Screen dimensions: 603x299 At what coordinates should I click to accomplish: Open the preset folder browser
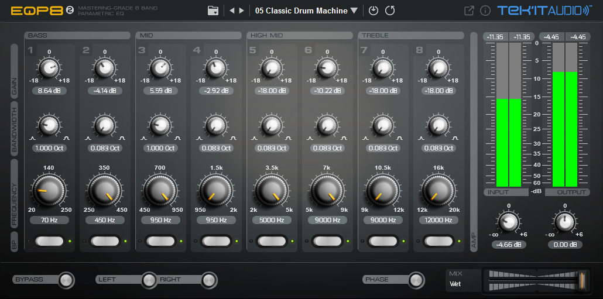tap(213, 11)
